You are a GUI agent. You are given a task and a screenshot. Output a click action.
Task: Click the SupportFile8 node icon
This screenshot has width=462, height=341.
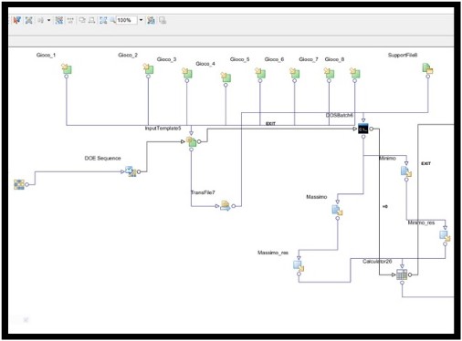coord(427,68)
